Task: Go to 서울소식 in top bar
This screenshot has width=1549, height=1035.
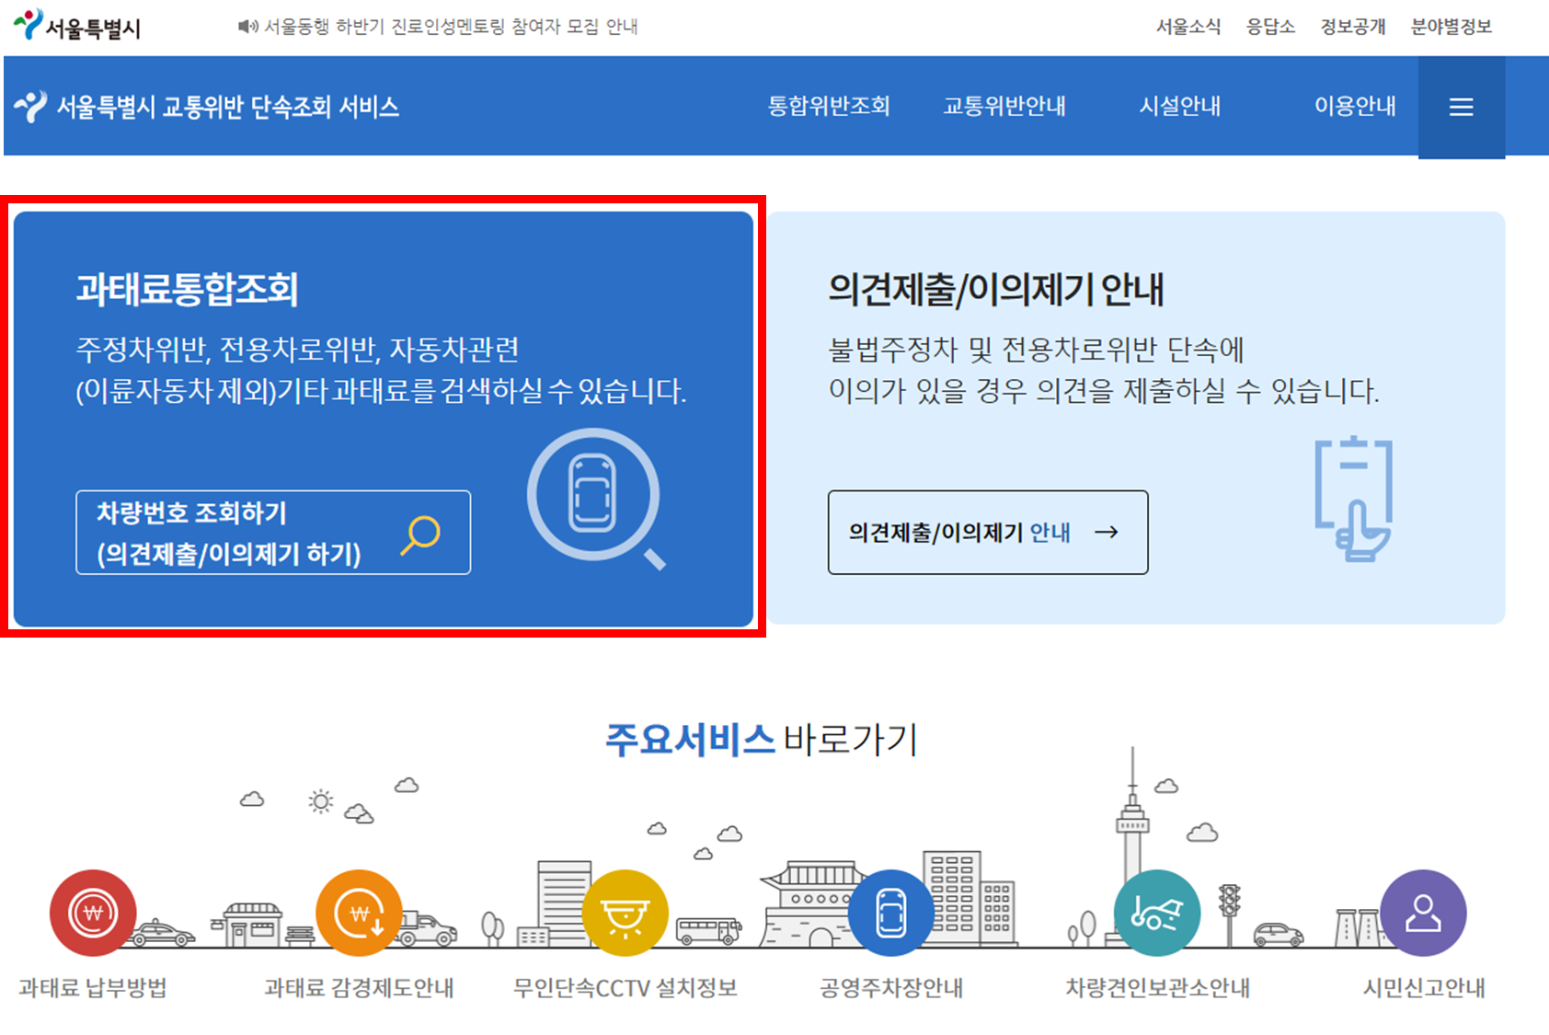Action: tap(1188, 27)
